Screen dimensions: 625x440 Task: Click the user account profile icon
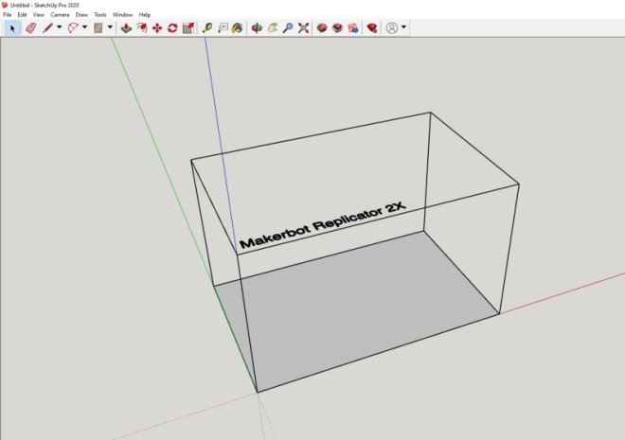392,28
